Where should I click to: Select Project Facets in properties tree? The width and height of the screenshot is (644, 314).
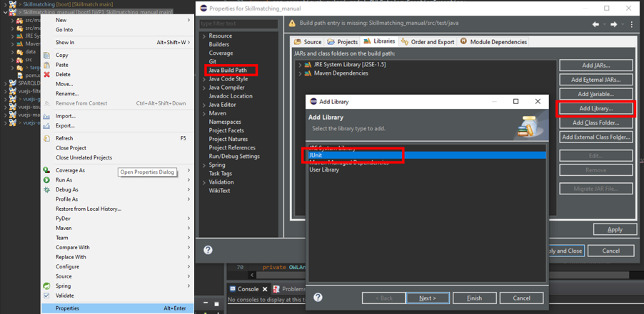tap(226, 130)
